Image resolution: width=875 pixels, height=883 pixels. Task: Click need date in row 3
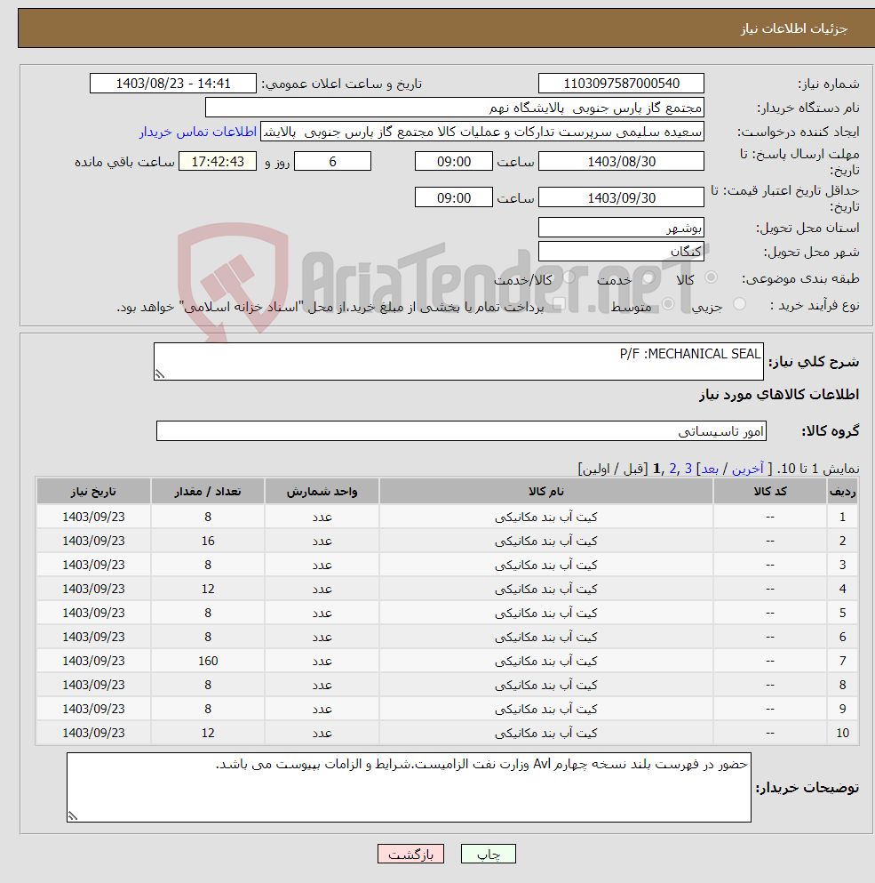coord(93,565)
